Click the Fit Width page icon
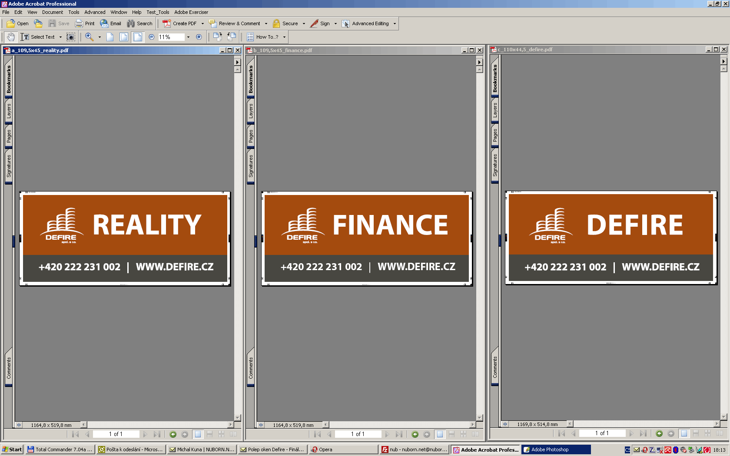 (138, 37)
